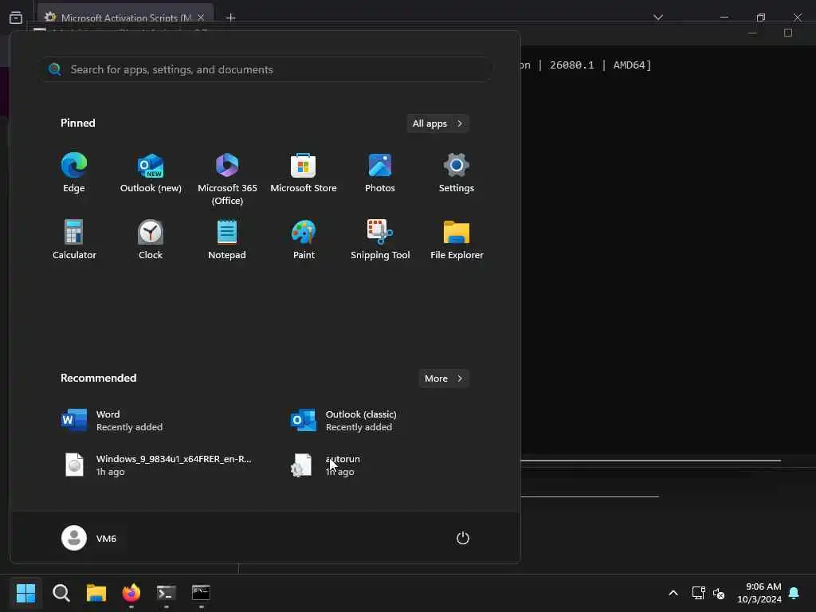Open a new terminal tab
Screen dimensions: 816x612
coord(230,18)
